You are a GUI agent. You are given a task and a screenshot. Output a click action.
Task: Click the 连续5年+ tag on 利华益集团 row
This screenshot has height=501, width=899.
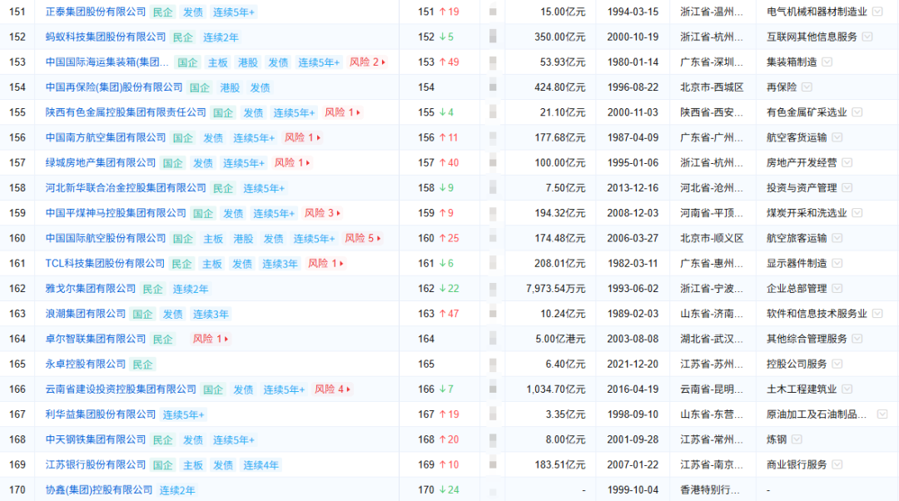click(183, 414)
